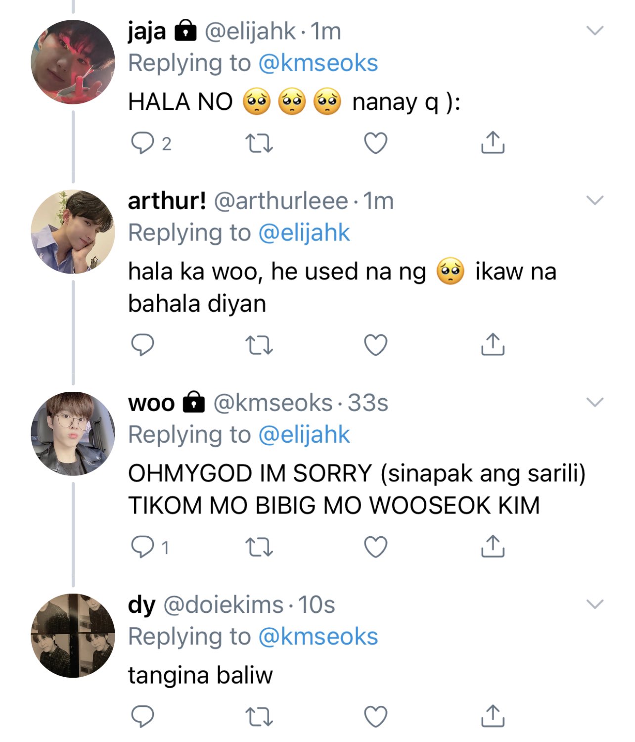Like the tweet by jaja
This screenshot has height=742, width=635.
pos(376,143)
